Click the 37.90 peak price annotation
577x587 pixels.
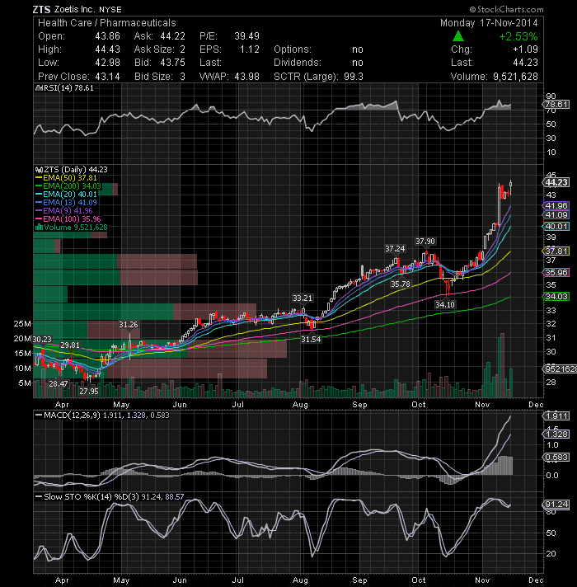click(425, 242)
